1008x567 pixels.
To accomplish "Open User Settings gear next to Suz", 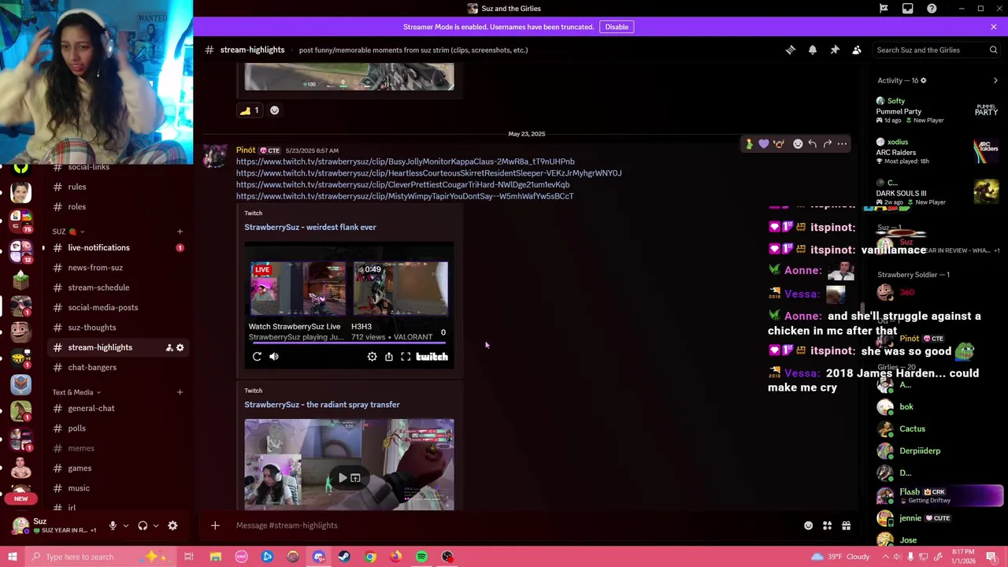I will [x=172, y=525].
